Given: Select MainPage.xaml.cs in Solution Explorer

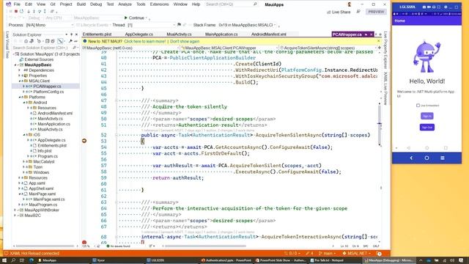Looking at the screenshot, I should pos(49,199).
